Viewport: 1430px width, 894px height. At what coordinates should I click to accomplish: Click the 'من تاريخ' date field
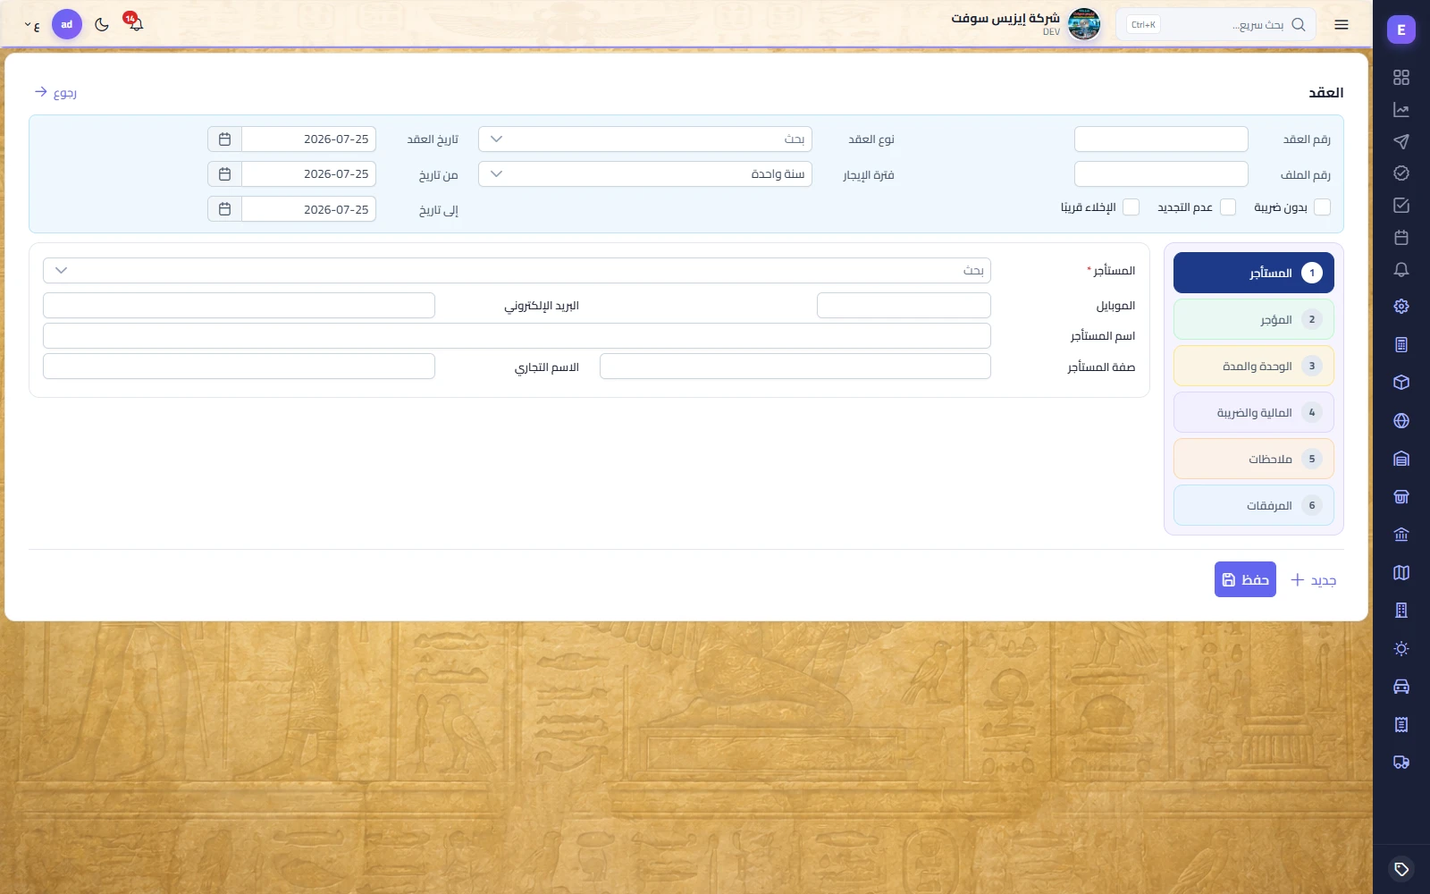point(308,174)
